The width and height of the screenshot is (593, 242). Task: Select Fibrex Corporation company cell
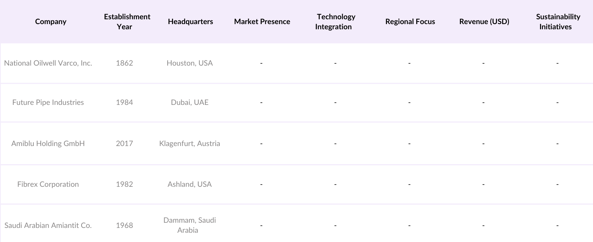[48, 184]
